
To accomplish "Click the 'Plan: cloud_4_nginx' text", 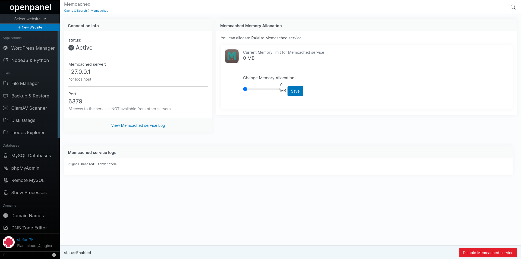I will click(34, 246).
